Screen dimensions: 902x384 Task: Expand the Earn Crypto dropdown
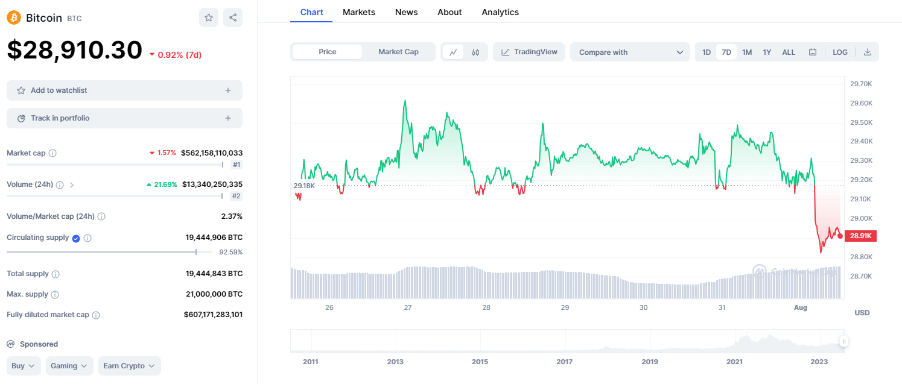click(x=130, y=366)
